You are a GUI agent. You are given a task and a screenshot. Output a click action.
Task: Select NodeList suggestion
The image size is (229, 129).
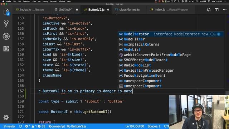[171, 49]
